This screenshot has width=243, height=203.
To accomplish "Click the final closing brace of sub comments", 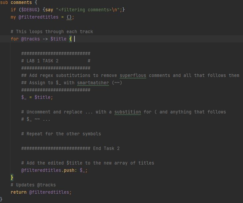I will [x=1, y=199].
